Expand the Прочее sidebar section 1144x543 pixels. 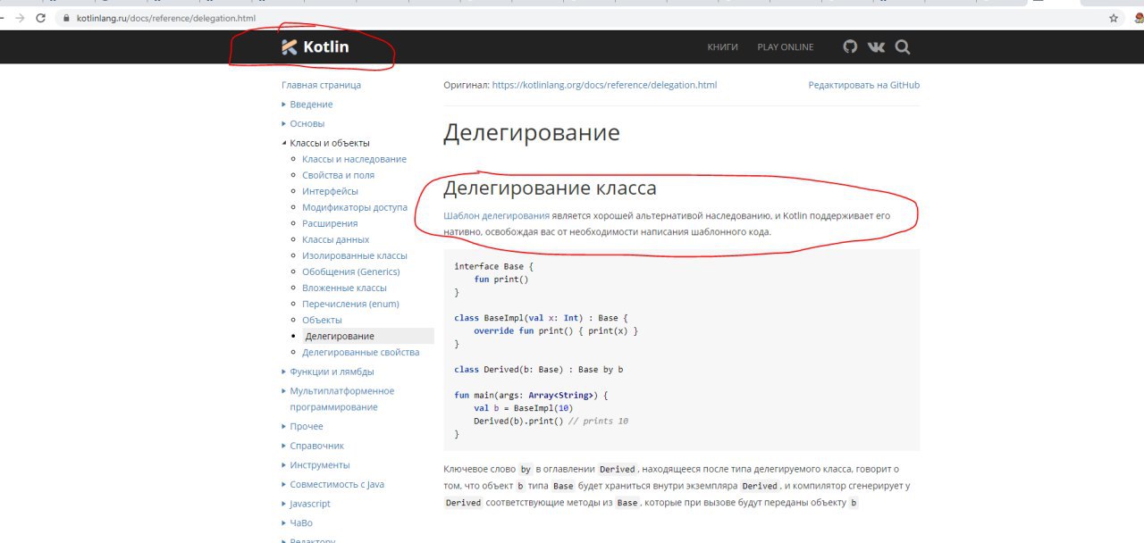[x=307, y=426]
